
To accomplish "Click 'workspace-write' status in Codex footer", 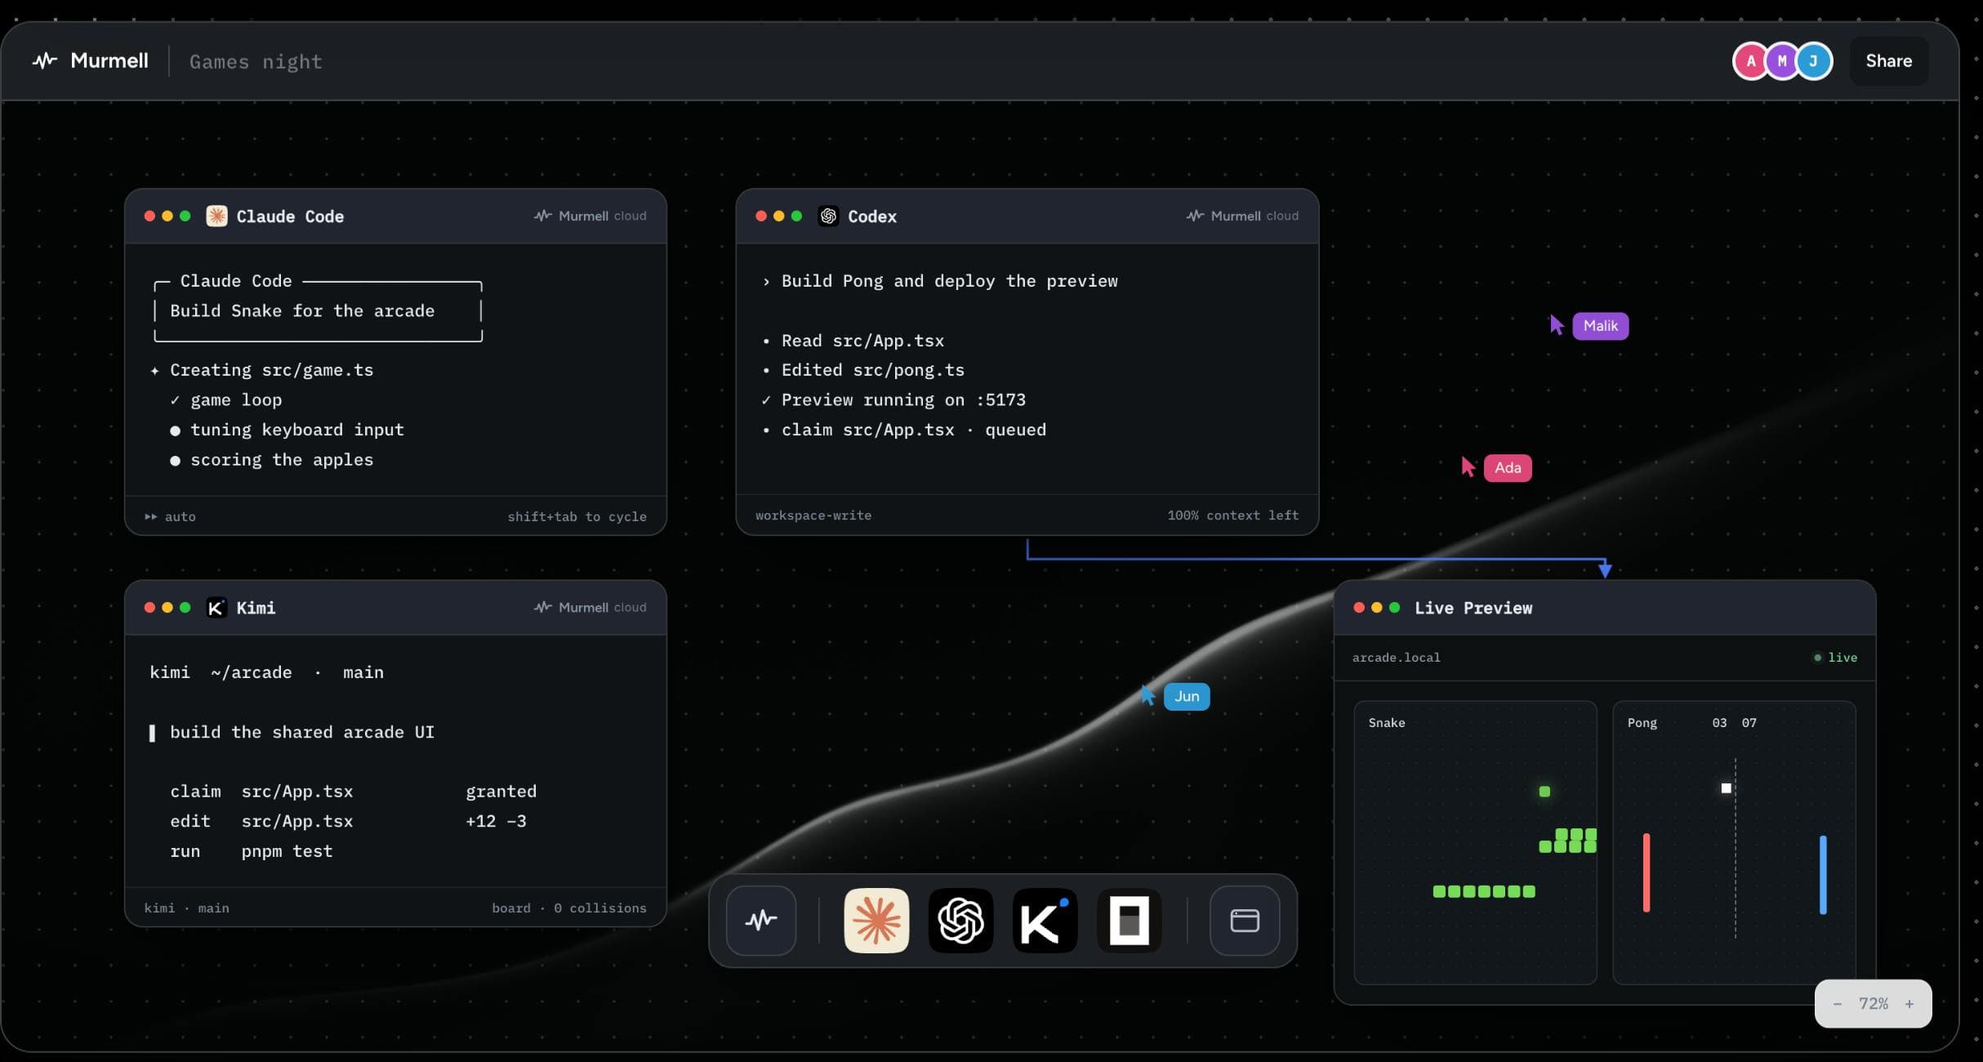I will point(813,515).
